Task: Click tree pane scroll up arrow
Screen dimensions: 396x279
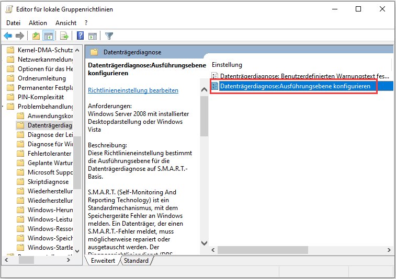Action: click(x=77, y=50)
